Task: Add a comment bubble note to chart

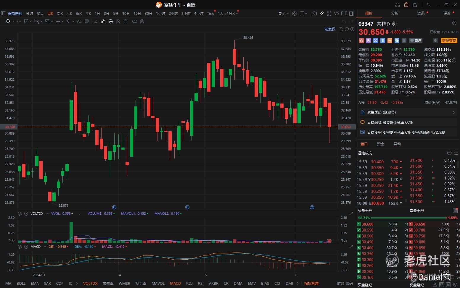Action: 87,21
